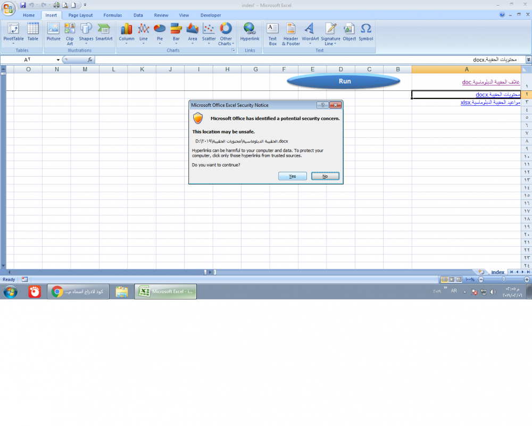Click No in the Security Notice dialog
Viewport: 532px width, 426px height.
tap(325, 176)
